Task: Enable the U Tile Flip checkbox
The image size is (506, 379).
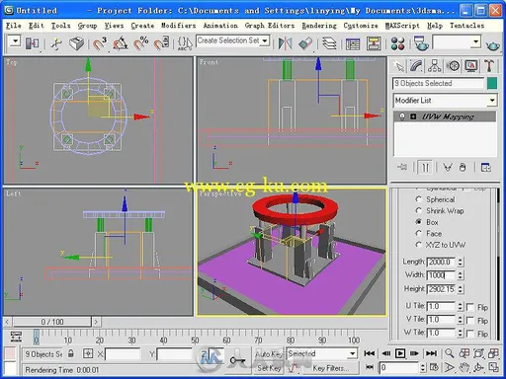Action: point(470,307)
